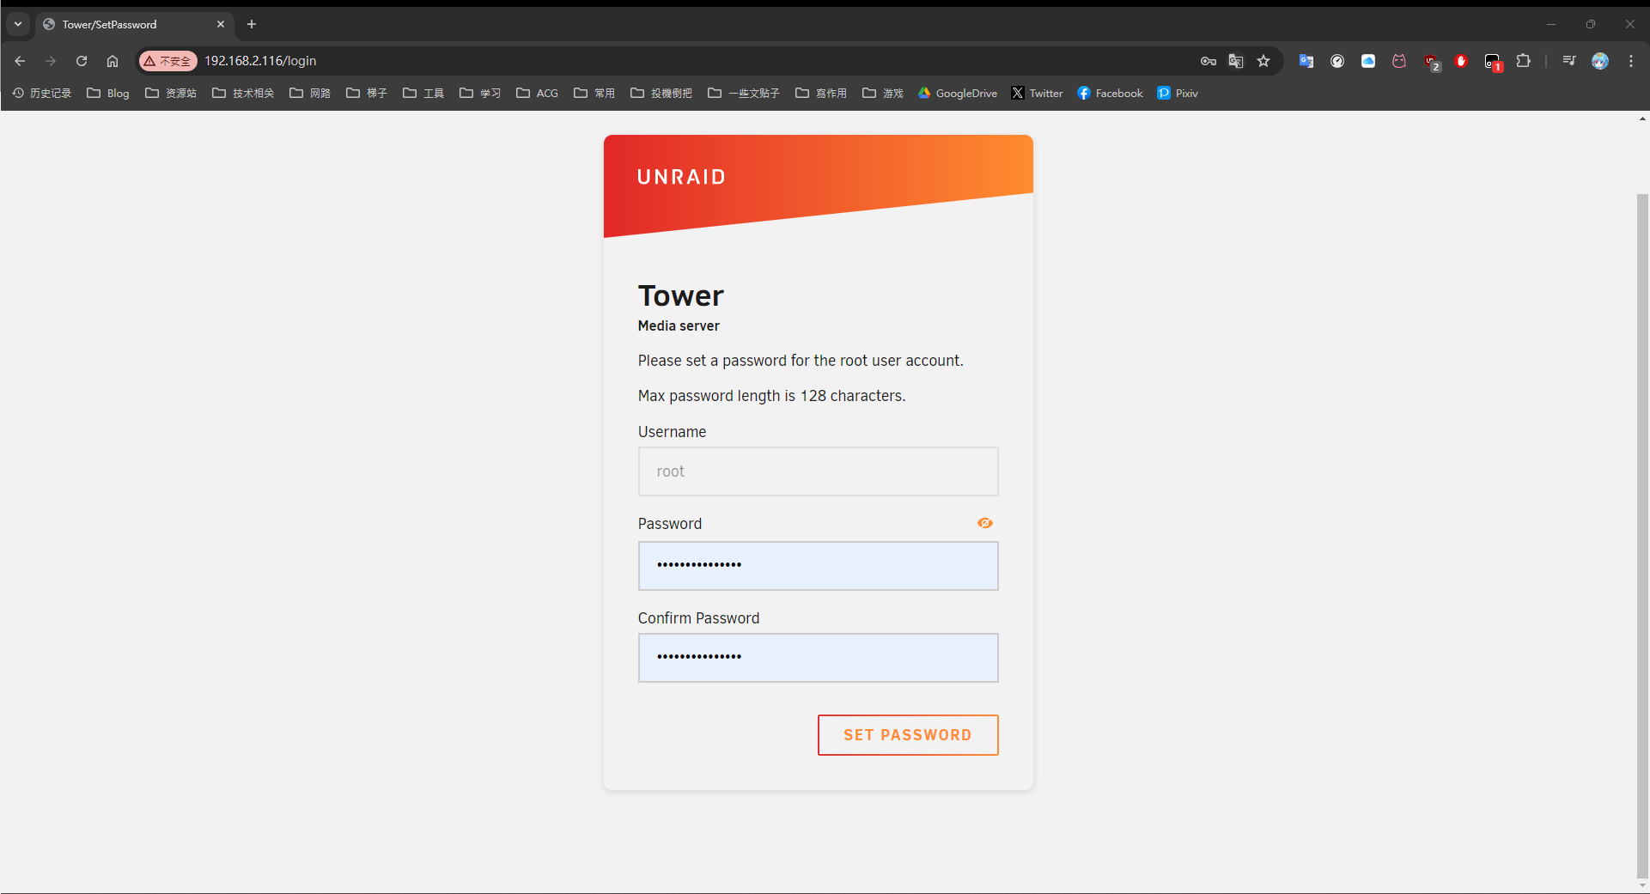Open the Chrome three-dot menu
The image size is (1650, 894).
pyautogui.click(x=1631, y=61)
